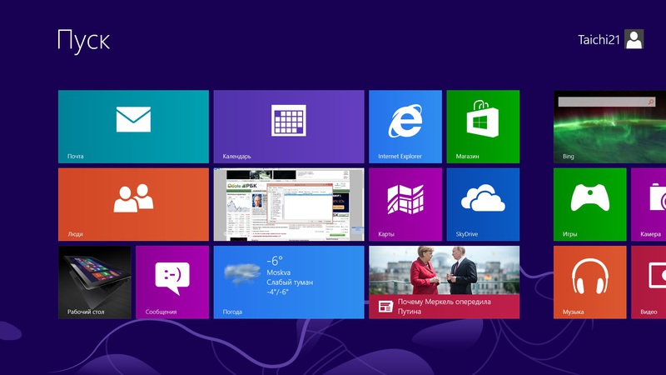Open the Камера camera tile
This screenshot has height=375, width=666.
tap(649, 204)
